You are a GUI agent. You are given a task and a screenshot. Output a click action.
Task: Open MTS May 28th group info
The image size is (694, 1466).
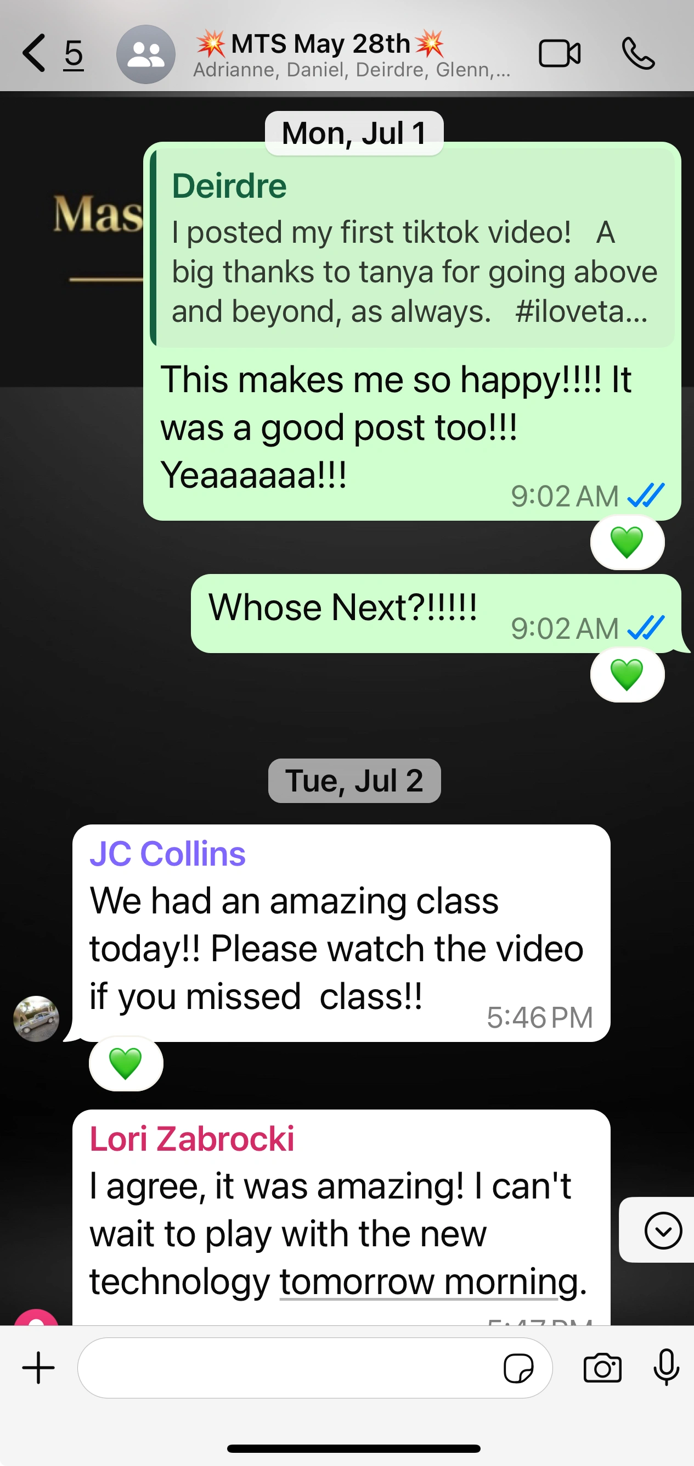(352, 54)
